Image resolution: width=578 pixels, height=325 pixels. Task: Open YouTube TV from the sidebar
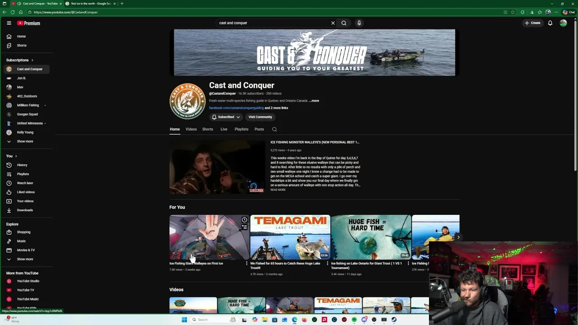(x=27, y=290)
